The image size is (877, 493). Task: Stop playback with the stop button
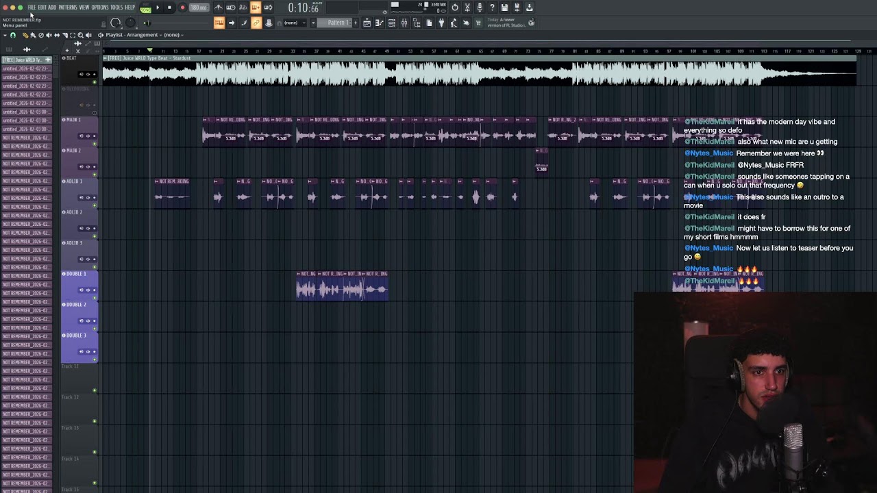pyautogui.click(x=169, y=8)
